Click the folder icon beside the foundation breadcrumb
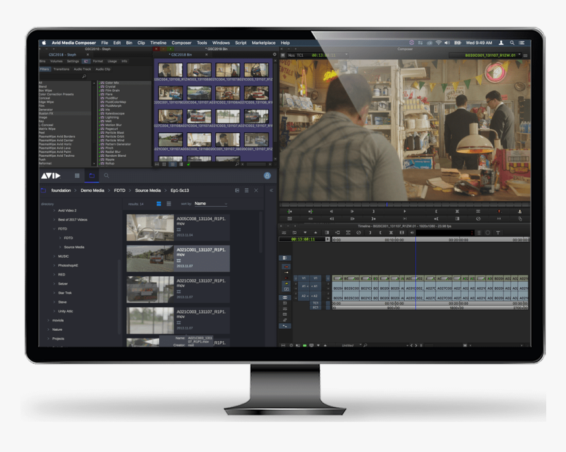566x452 pixels. (43, 190)
